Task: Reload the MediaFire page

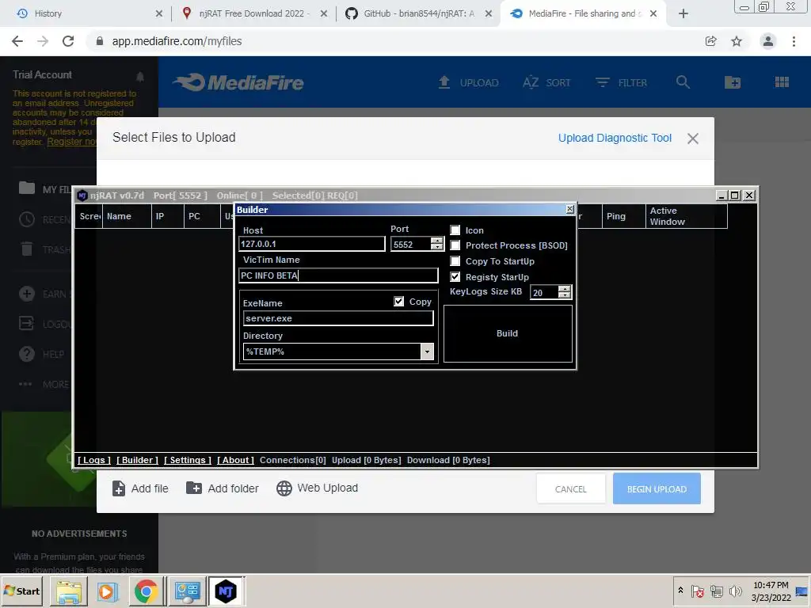Action: (68, 41)
